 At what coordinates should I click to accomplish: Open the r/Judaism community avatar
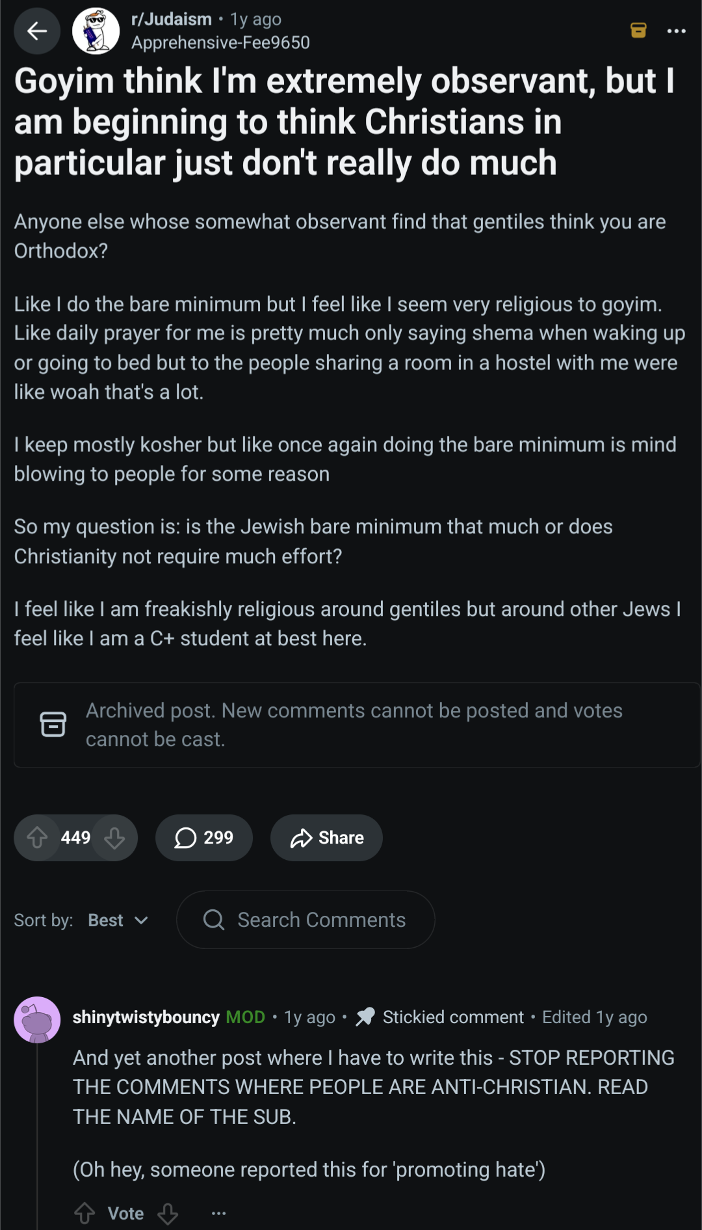coord(96,31)
